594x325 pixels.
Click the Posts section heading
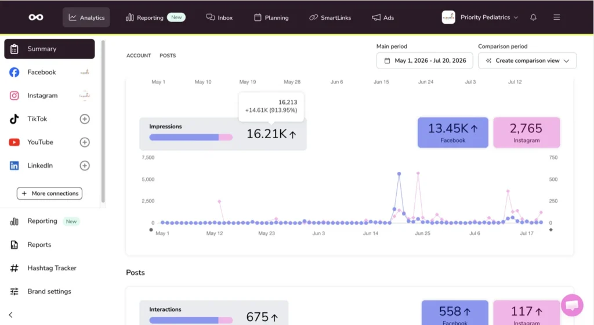click(135, 273)
